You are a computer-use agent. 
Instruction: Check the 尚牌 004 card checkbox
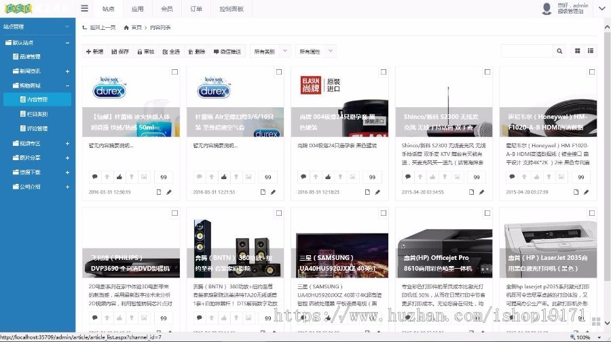pyautogui.click(x=384, y=72)
